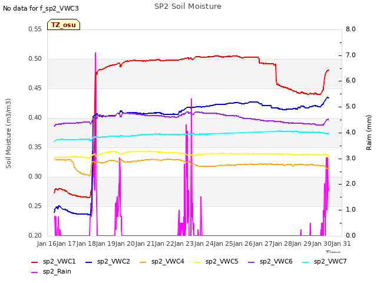377x283 pixels.
Task: Click the 2.0 right axis value
Action: point(350,184)
